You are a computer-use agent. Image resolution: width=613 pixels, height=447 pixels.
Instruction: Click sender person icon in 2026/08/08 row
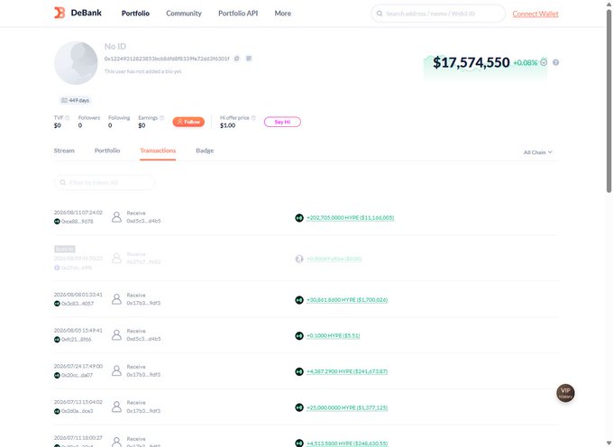click(116, 299)
